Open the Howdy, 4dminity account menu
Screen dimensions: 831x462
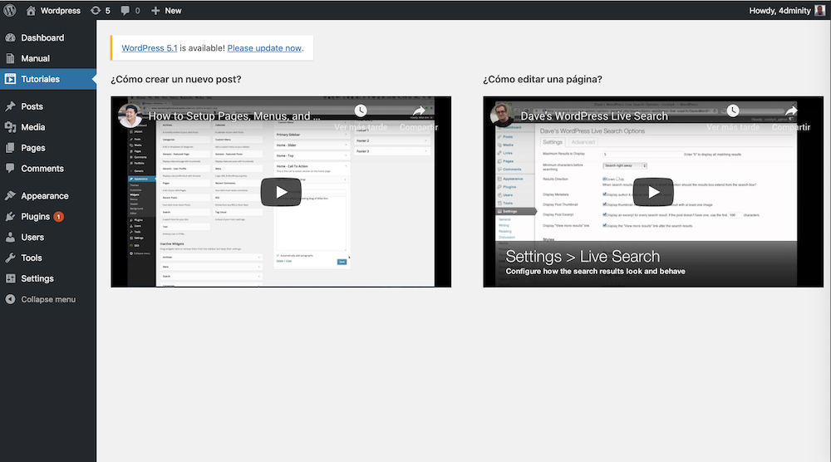780,10
